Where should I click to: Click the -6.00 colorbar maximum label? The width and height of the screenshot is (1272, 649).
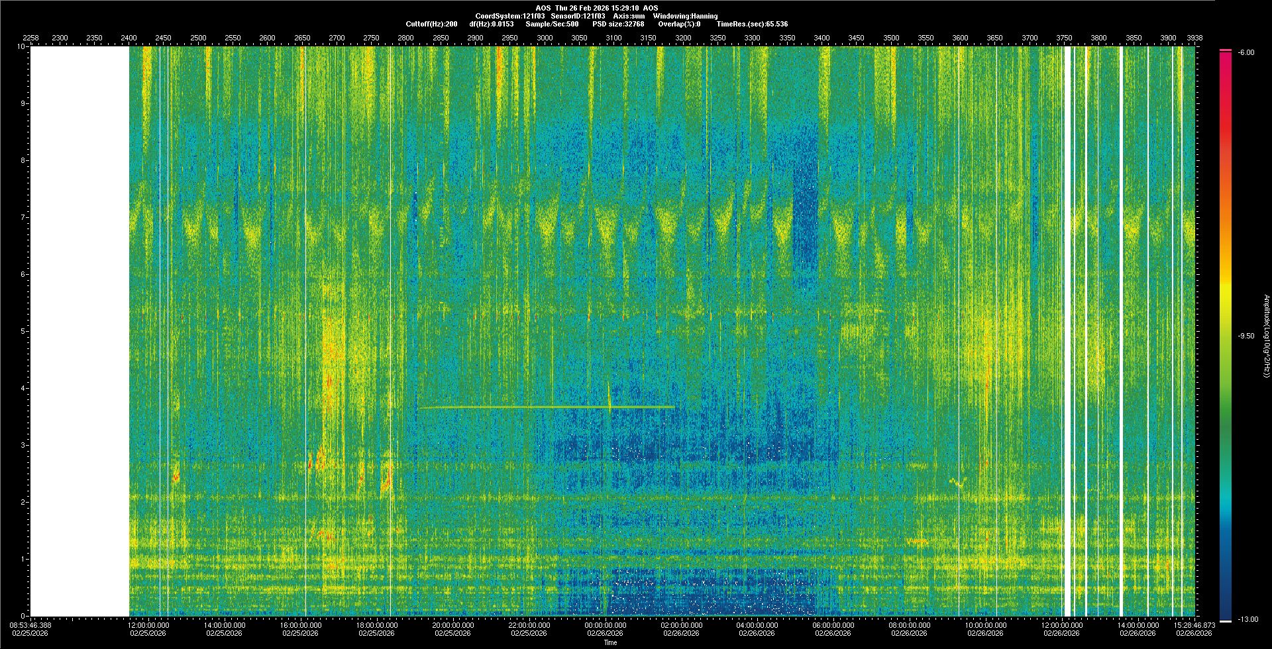click(x=1245, y=52)
